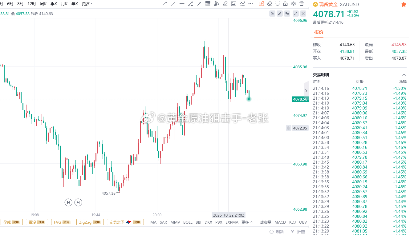Close the chart panel with X
The image size is (410, 235).
pos(303,14)
